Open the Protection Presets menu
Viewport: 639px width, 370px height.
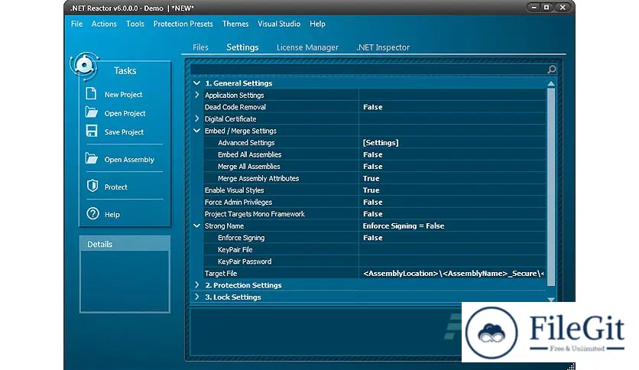pyautogui.click(x=183, y=24)
